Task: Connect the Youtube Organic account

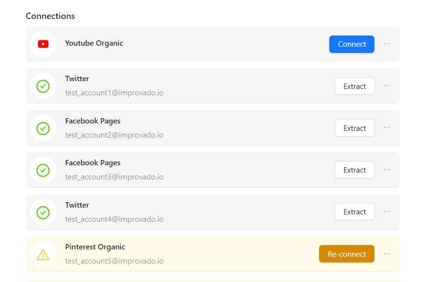Action: (352, 44)
